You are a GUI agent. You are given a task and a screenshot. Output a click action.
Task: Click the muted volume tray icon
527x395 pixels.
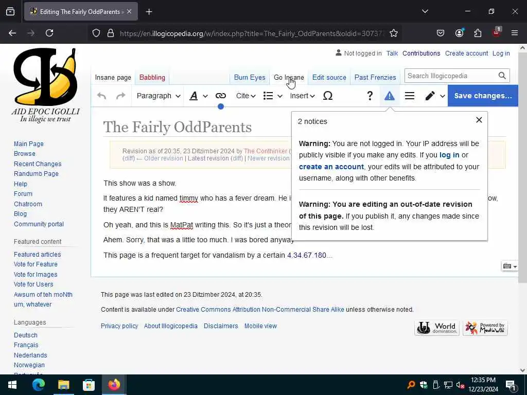(460, 385)
